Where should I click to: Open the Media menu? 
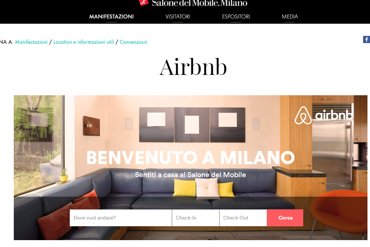click(290, 17)
